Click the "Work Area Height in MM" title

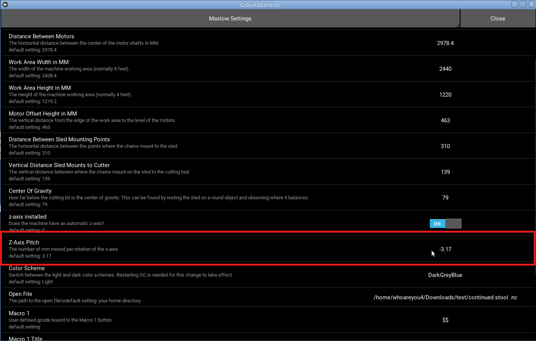(x=40, y=88)
